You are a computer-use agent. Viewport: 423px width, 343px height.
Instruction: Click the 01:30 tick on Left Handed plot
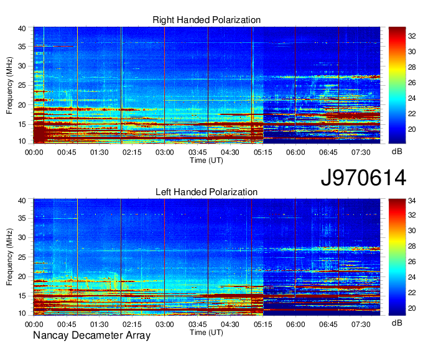point(100,324)
